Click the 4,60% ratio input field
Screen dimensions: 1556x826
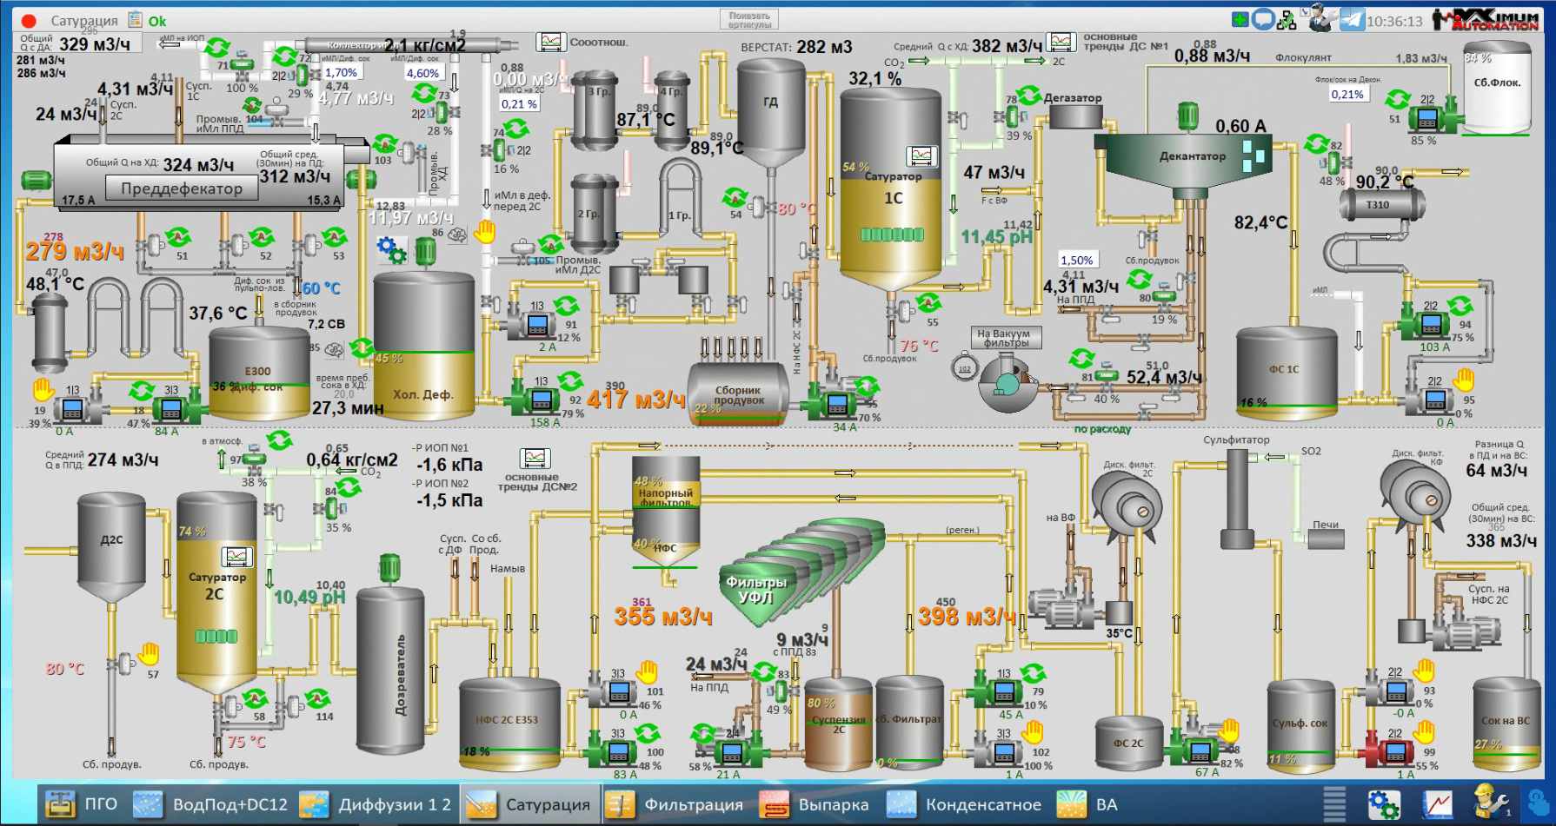(x=422, y=73)
